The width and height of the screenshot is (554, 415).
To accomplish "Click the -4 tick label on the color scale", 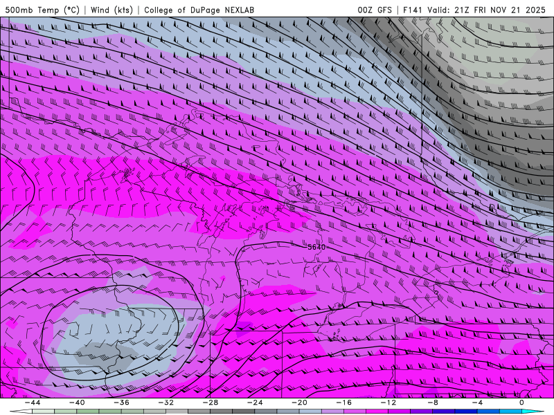I will (478, 403).
